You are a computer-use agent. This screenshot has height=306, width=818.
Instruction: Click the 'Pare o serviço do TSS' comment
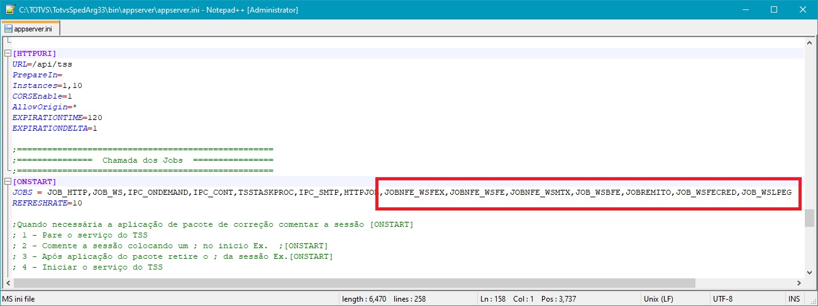(80, 235)
